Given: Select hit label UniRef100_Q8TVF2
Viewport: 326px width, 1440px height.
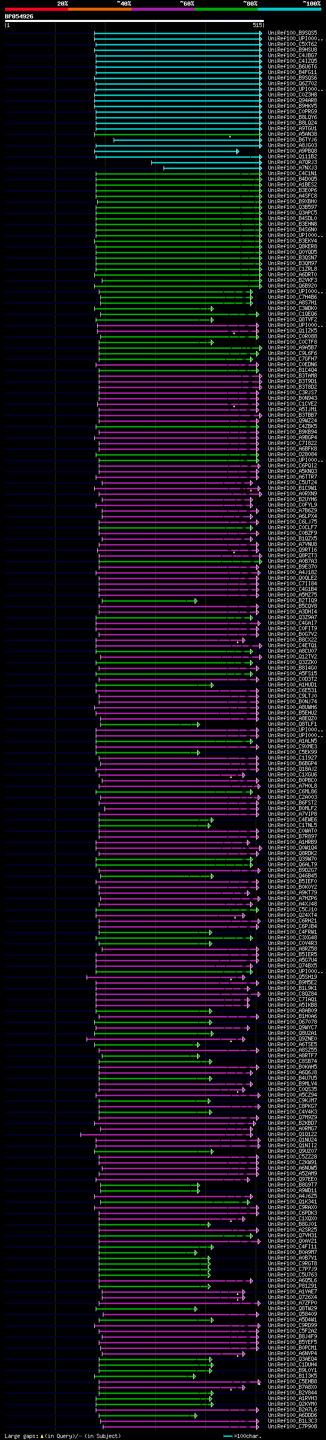Looking at the screenshot, I should click(292, 320).
